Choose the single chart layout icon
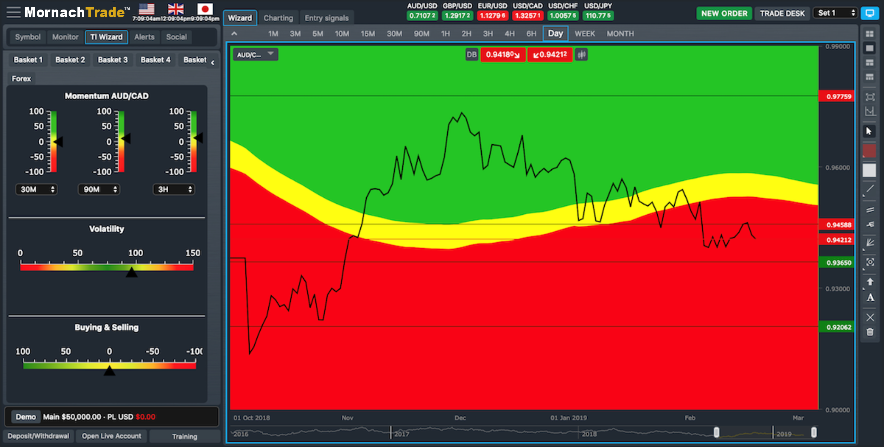 (870, 48)
